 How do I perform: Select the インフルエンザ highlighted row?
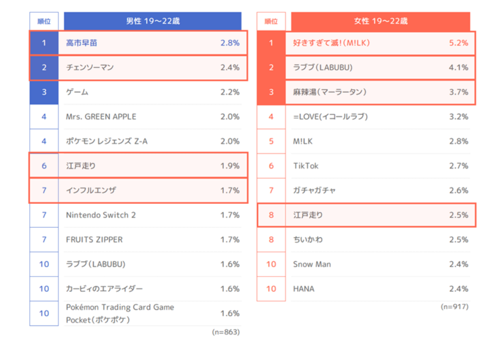point(91,190)
